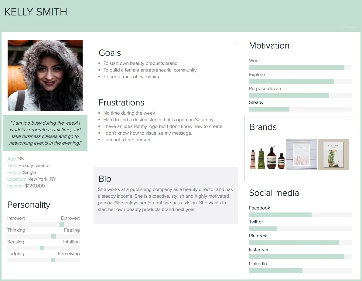Click the Explore label under Motivation
This screenshot has height=281, width=362.
pyautogui.click(x=257, y=75)
